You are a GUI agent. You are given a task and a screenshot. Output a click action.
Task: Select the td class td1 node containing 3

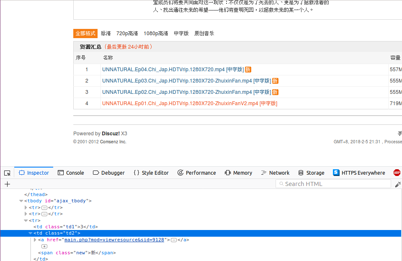[x=66, y=227]
